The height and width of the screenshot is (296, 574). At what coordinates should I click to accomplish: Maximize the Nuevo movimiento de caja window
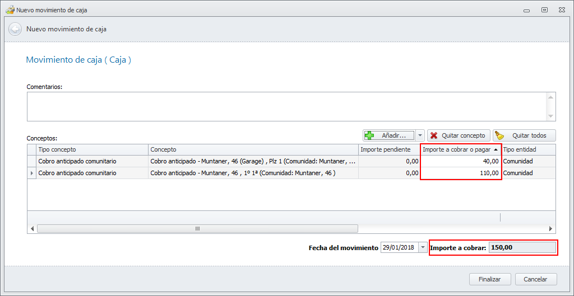click(x=544, y=10)
